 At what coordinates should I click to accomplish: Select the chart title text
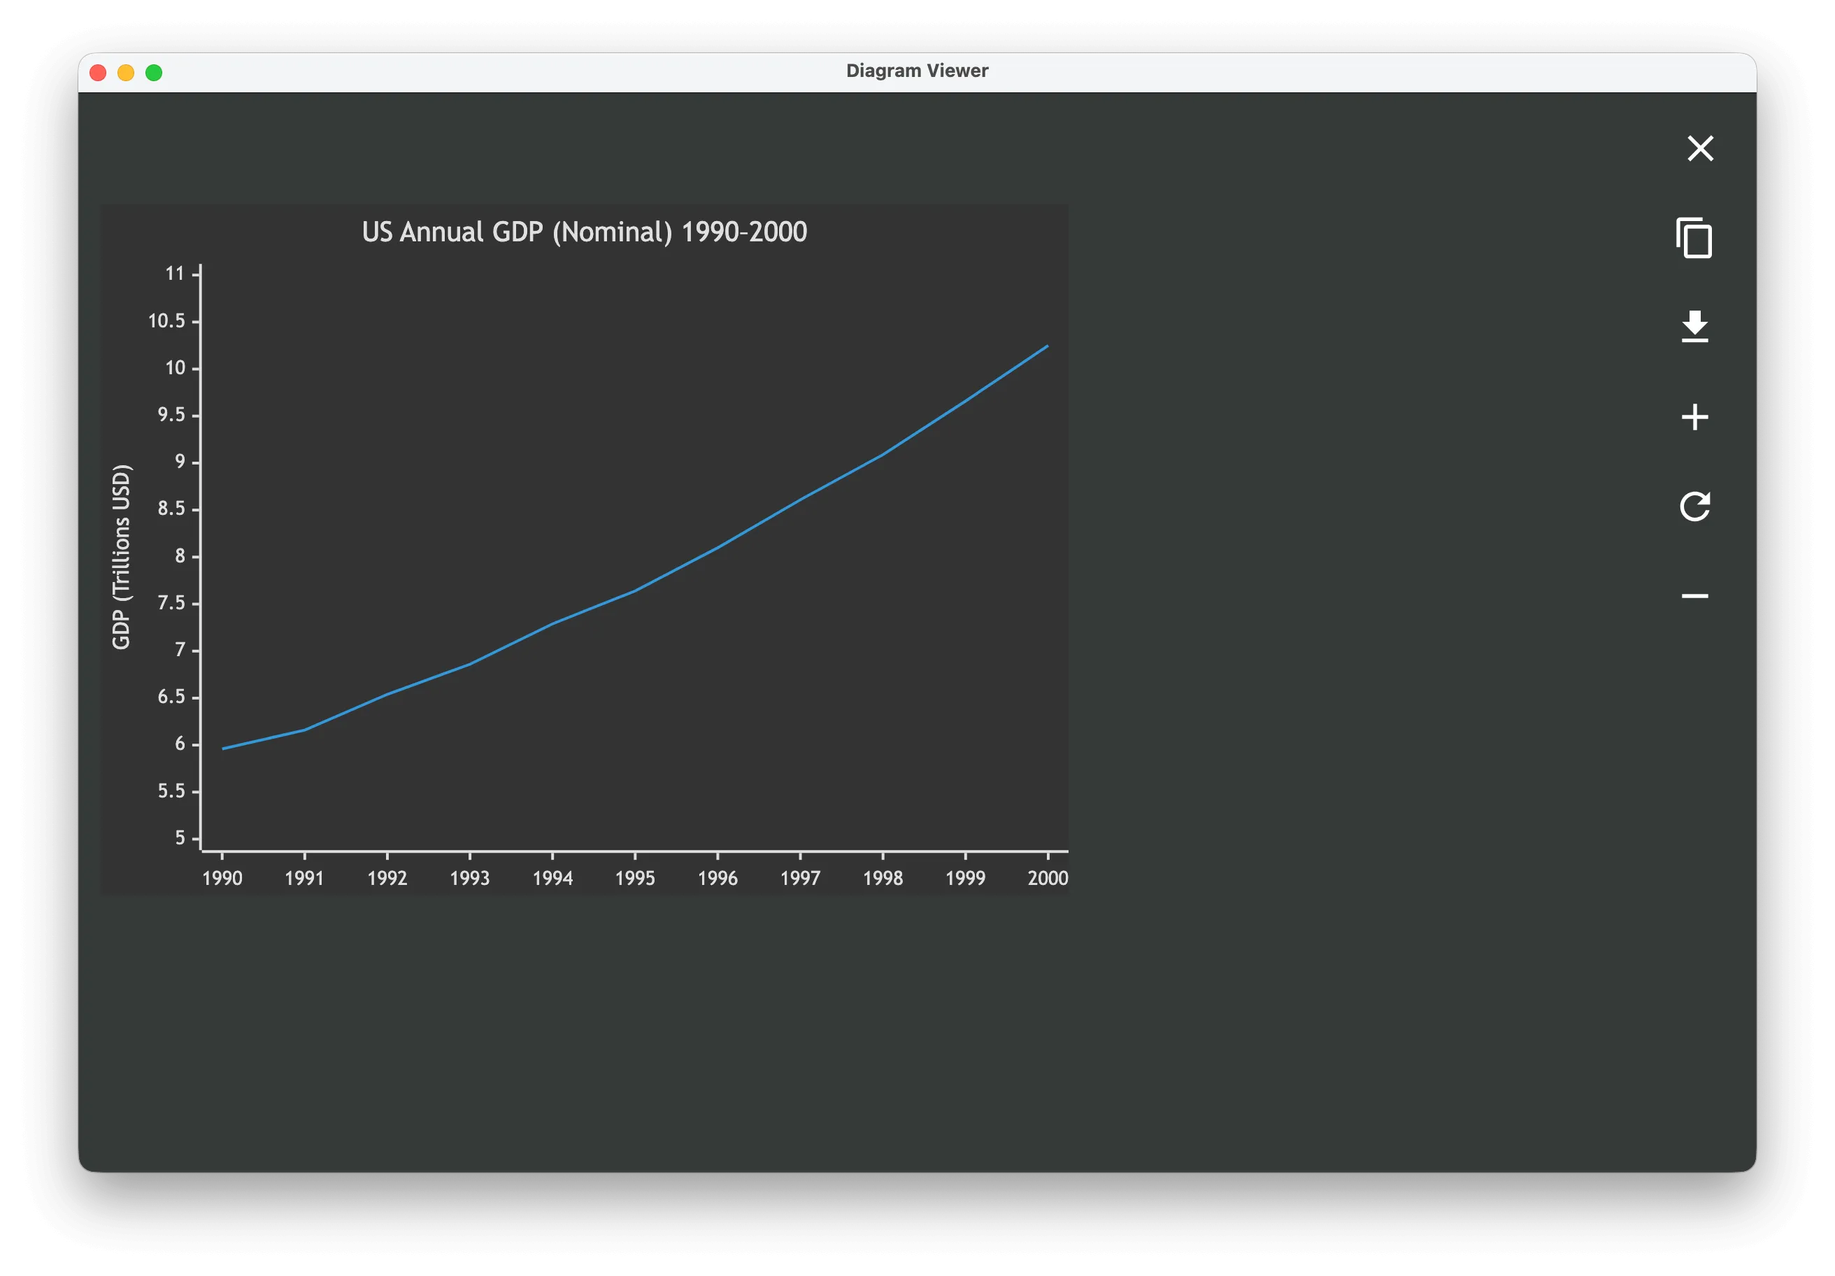click(584, 232)
